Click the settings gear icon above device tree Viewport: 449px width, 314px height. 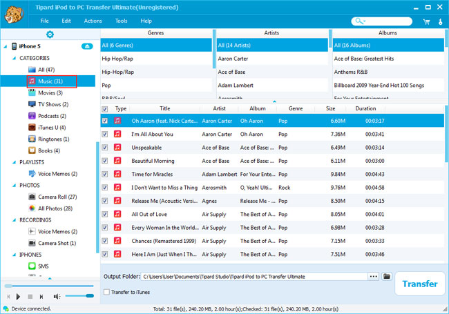pos(50,35)
